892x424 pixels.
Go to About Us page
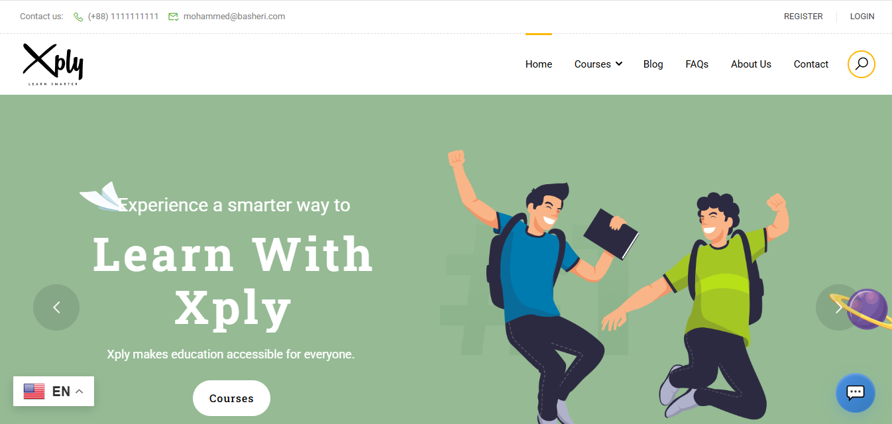tap(751, 64)
